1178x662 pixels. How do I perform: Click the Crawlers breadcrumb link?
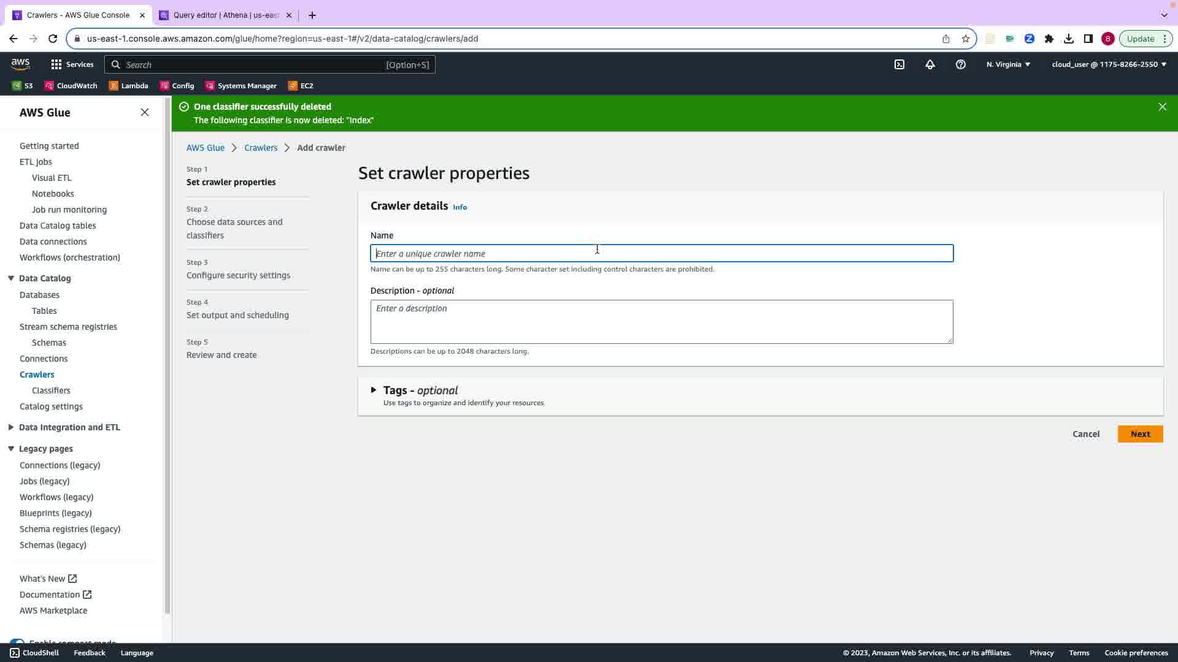click(261, 148)
